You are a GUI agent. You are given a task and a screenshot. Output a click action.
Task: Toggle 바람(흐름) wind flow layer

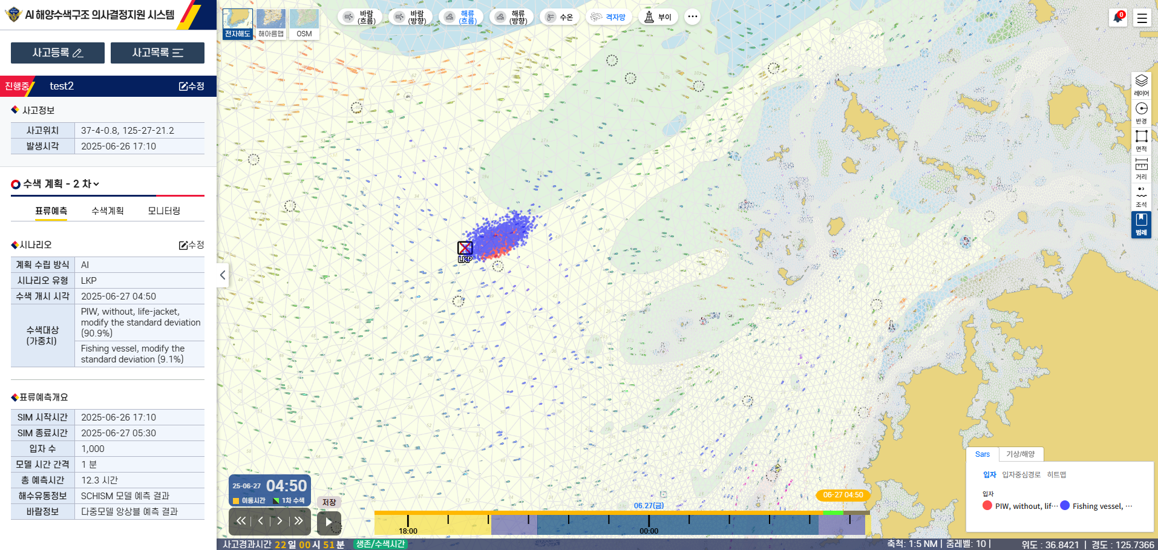point(359,17)
